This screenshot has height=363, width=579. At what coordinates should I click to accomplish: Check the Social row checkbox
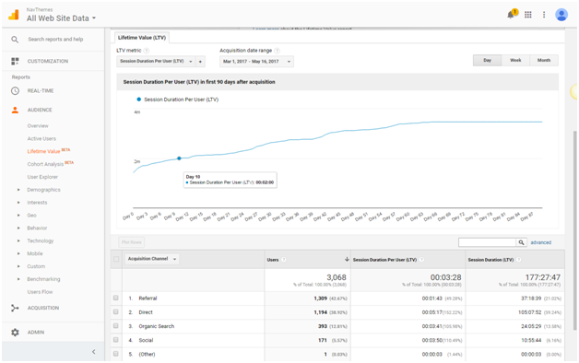point(116,340)
